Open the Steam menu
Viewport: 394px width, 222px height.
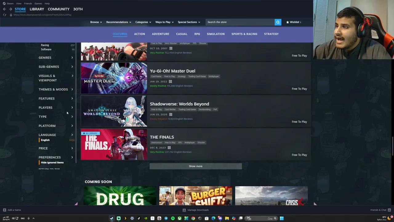tap(8, 3)
